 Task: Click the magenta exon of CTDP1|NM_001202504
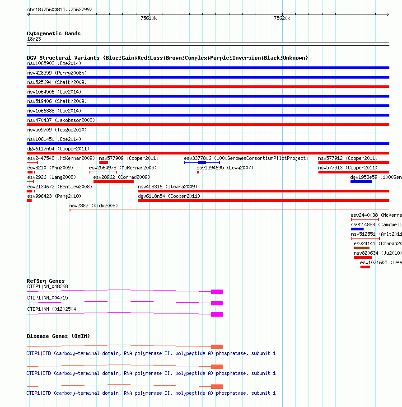click(x=217, y=314)
